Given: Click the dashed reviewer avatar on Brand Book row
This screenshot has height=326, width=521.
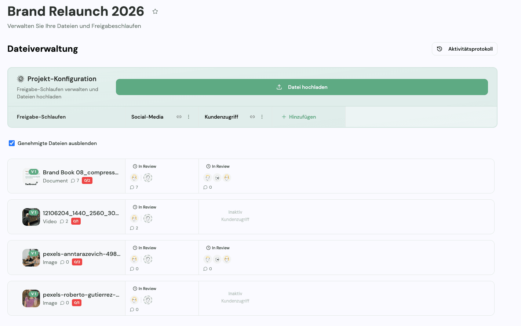Looking at the screenshot, I should pos(148,178).
